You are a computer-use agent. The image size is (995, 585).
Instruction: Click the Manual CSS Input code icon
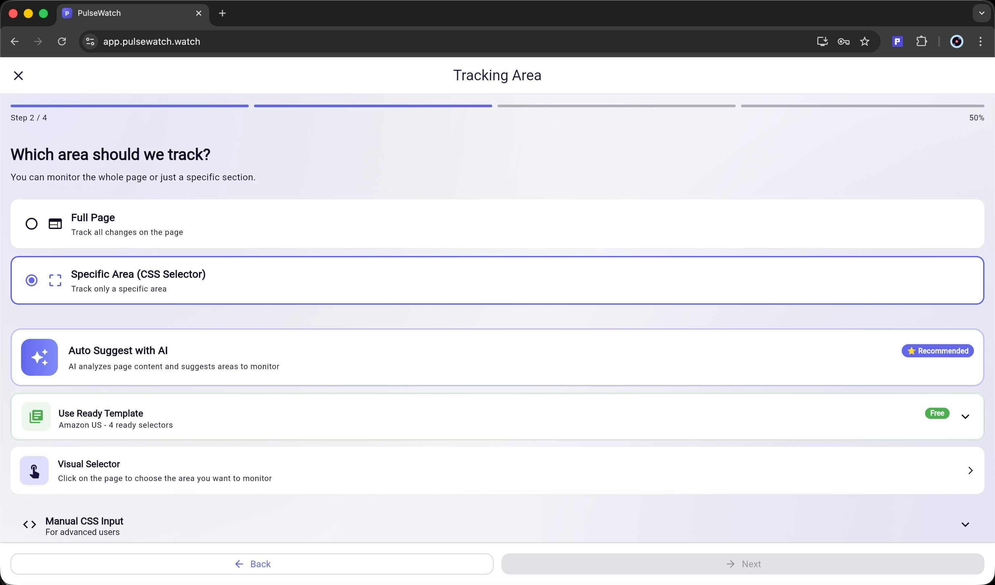tap(29, 524)
